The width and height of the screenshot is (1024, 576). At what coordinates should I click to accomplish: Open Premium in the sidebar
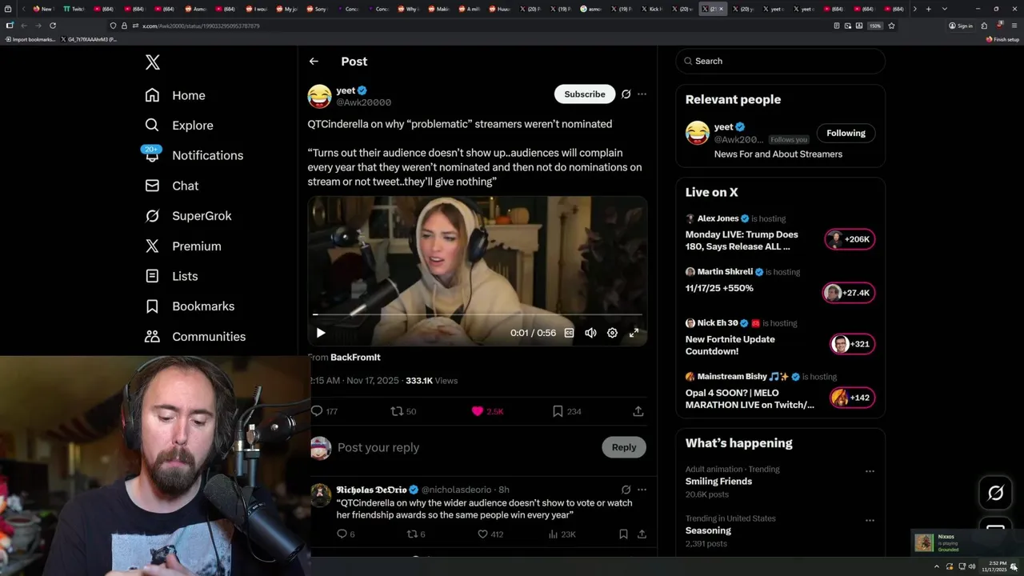coord(182,246)
